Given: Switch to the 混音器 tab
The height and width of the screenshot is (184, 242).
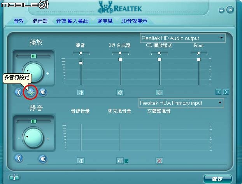Looking at the screenshot, I should pyautogui.click(x=40, y=21).
